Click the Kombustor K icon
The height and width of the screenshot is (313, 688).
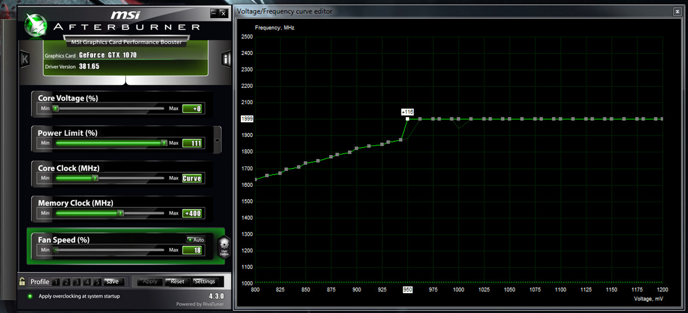click(25, 59)
